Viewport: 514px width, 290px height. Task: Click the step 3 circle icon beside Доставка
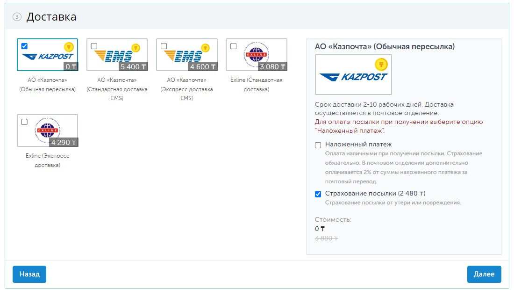click(x=17, y=17)
